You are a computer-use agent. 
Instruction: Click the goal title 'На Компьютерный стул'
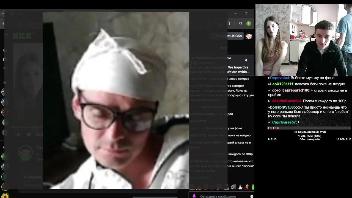click(310, 132)
